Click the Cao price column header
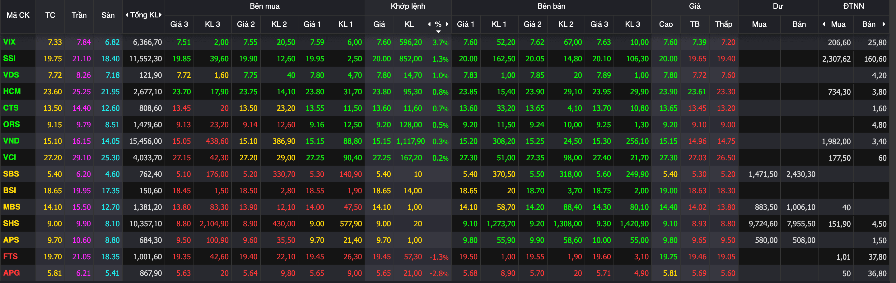This screenshot has height=283, width=896. point(666,24)
